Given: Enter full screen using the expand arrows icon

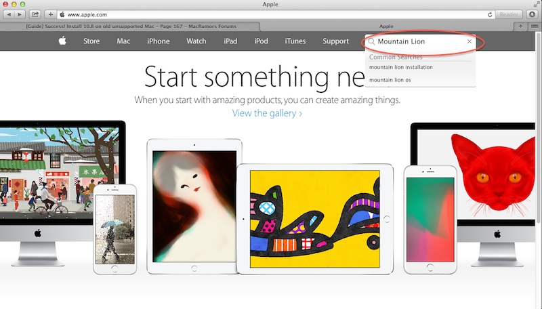Looking at the screenshot, I should click(536, 5).
